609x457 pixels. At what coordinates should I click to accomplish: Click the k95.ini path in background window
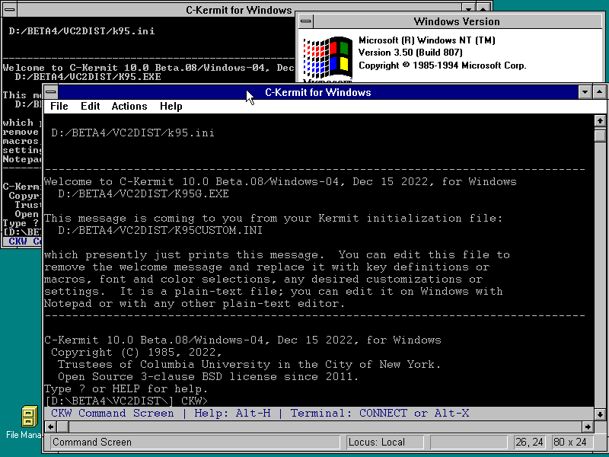point(81,31)
